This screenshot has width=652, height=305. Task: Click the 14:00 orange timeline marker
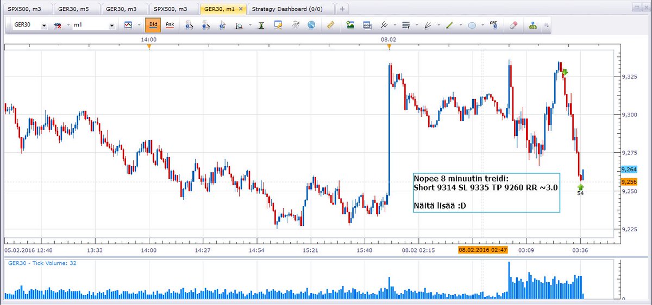[148, 47]
